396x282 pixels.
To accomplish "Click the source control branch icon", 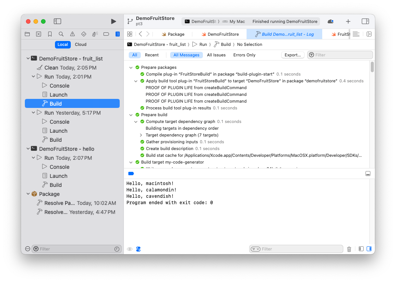I will coord(130,21).
